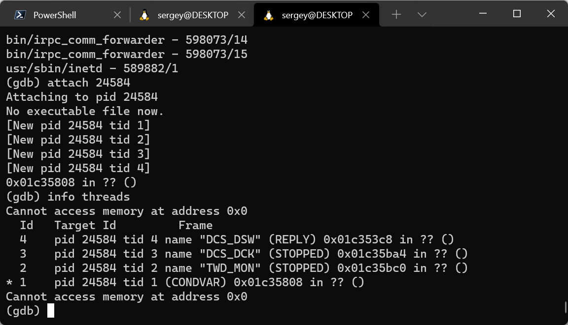The width and height of the screenshot is (568, 325).
Task: Maximize the terminal window
Action: [517, 14]
